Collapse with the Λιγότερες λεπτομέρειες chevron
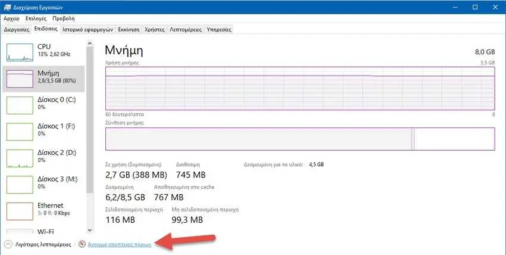Screen dimensions: 506x255 click(8, 244)
